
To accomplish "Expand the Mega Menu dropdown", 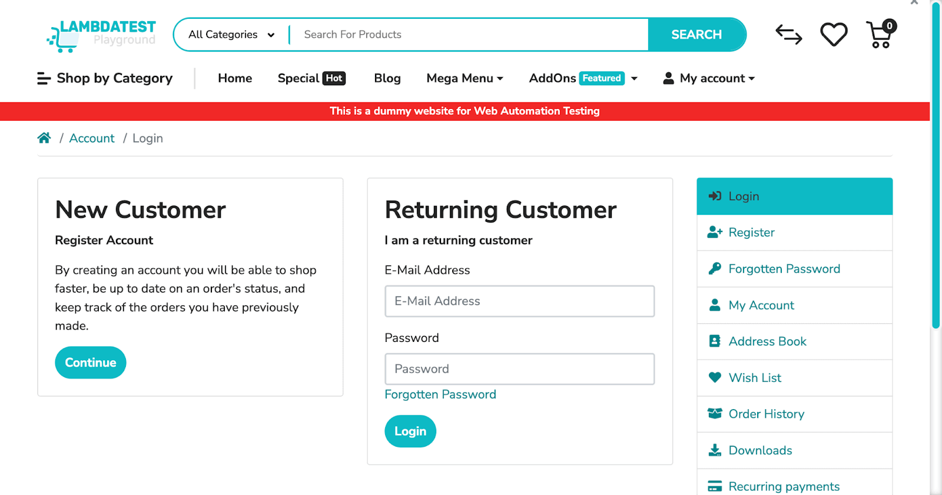I will pos(465,78).
